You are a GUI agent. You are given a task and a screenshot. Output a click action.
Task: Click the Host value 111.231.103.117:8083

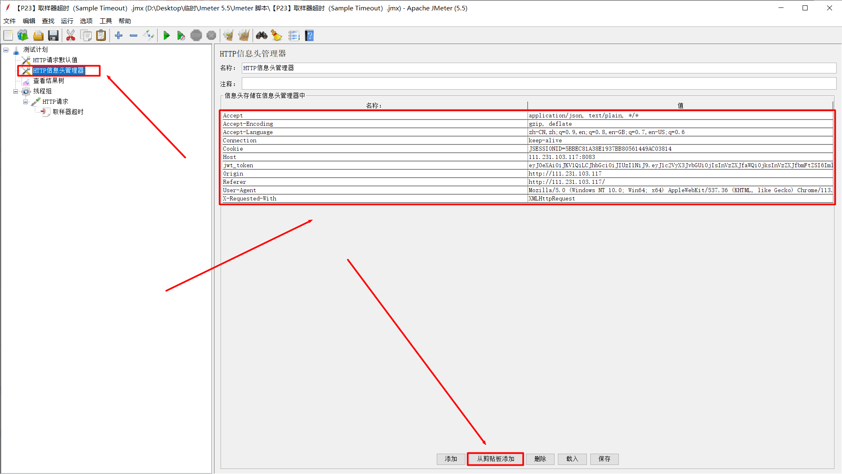tap(680, 157)
